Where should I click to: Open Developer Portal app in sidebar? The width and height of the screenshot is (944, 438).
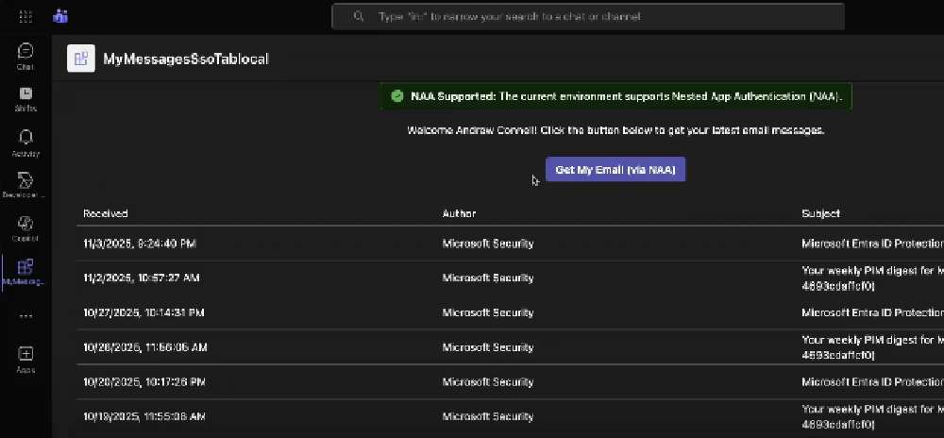point(25,185)
